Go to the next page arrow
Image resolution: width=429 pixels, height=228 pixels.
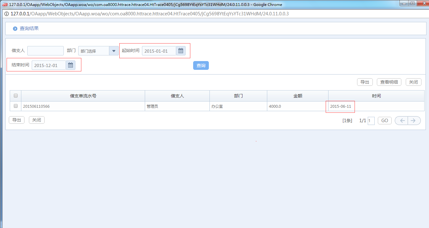click(414, 121)
